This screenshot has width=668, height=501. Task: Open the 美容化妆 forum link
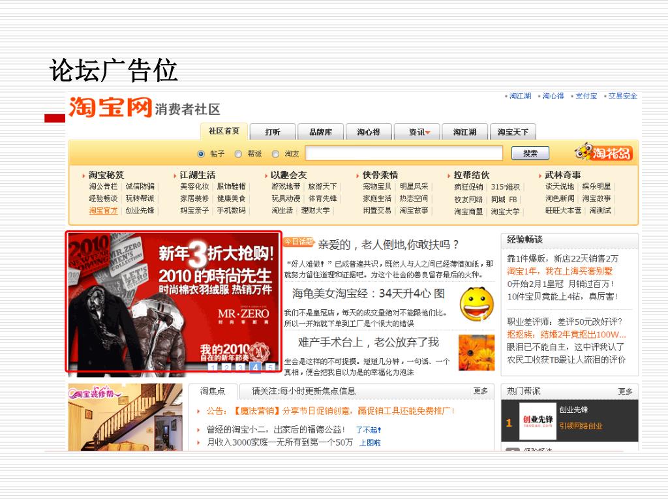194,187
